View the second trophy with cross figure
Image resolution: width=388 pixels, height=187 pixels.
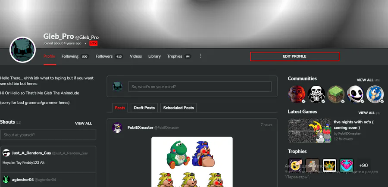[x=312, y=165]
